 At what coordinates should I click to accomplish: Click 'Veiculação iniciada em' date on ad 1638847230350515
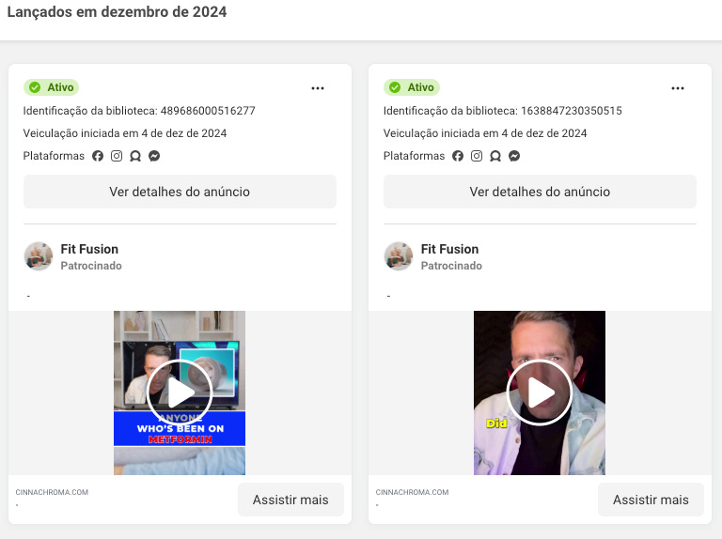pos(485,133)
